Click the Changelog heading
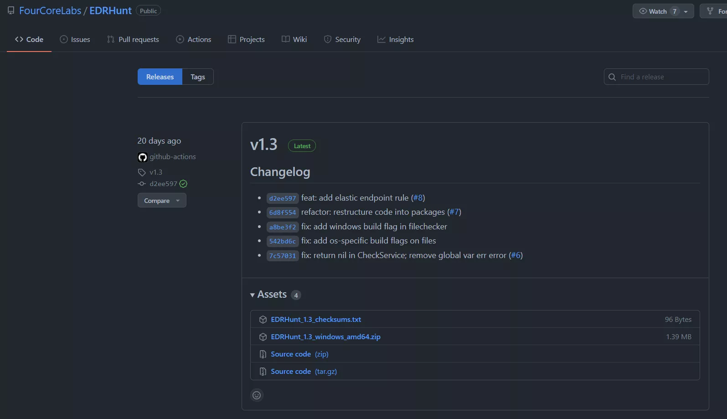 280,172
